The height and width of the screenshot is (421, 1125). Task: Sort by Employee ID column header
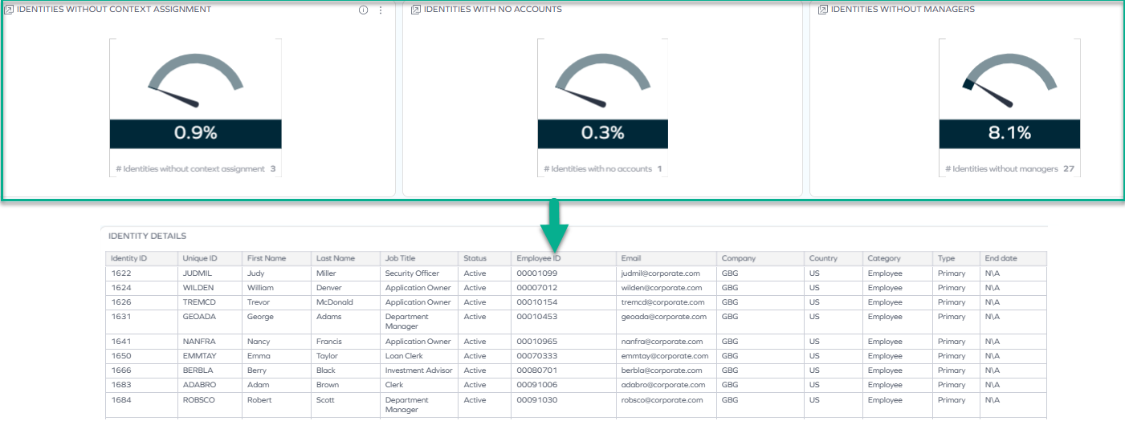(564, 258)
